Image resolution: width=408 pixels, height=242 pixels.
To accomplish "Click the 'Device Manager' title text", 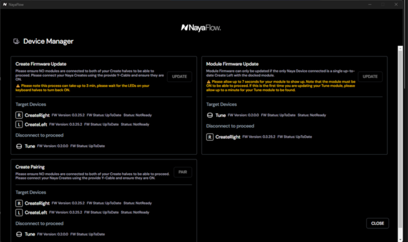I will click(48, 41).
